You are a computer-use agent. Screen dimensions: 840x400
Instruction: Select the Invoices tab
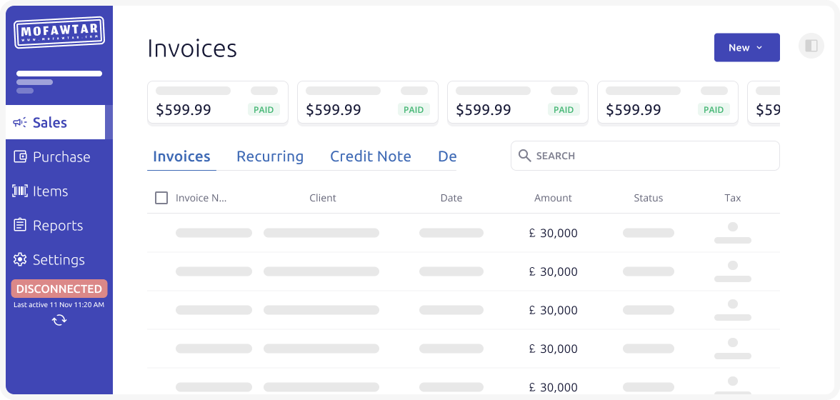tap(181, 156)
